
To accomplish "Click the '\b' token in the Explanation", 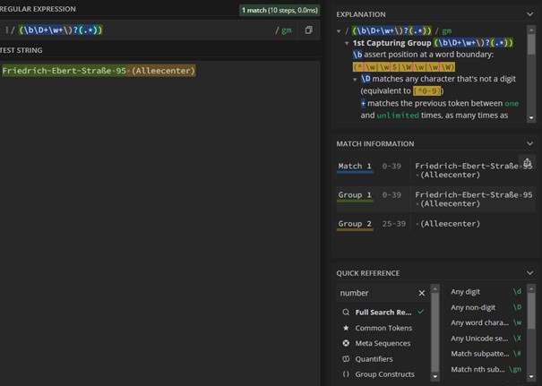I will pos(357,55).
